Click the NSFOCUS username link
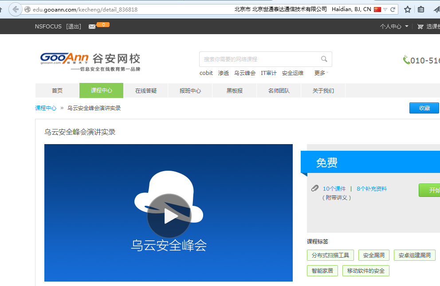The image size is (440, 286). tap(48, 26)
